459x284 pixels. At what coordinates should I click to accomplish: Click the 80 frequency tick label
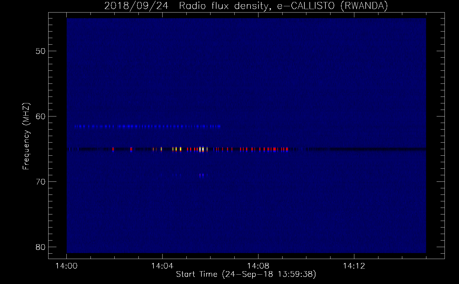tap(41, 247)
